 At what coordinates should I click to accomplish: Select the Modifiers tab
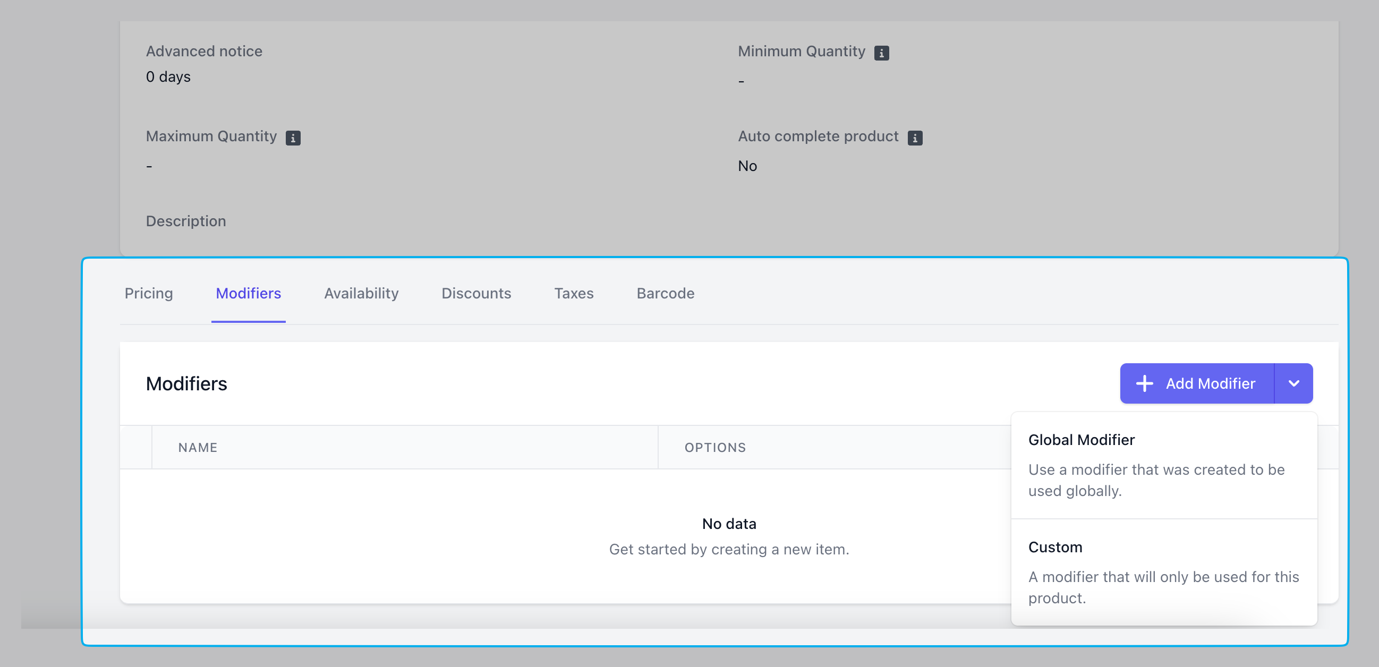tap(248, 293)
